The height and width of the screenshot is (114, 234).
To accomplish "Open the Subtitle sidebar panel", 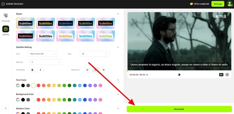I will 6,30.
